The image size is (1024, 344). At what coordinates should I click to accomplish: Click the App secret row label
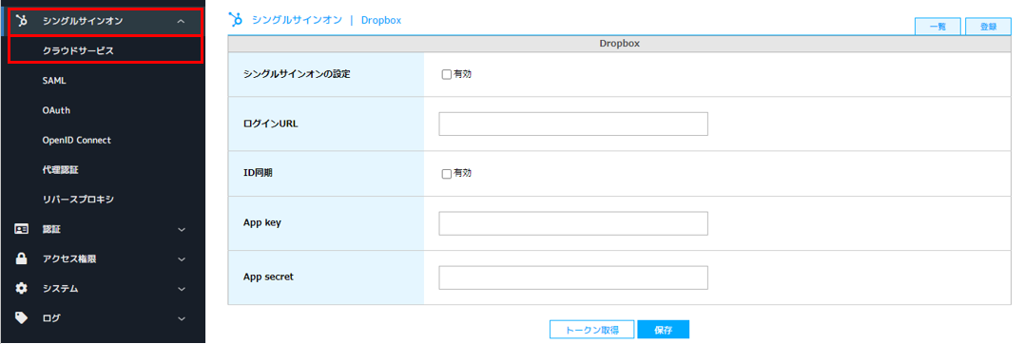click(268, 277)
